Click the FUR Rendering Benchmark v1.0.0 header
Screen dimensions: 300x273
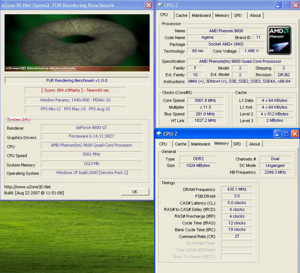[x=77, y=81]
